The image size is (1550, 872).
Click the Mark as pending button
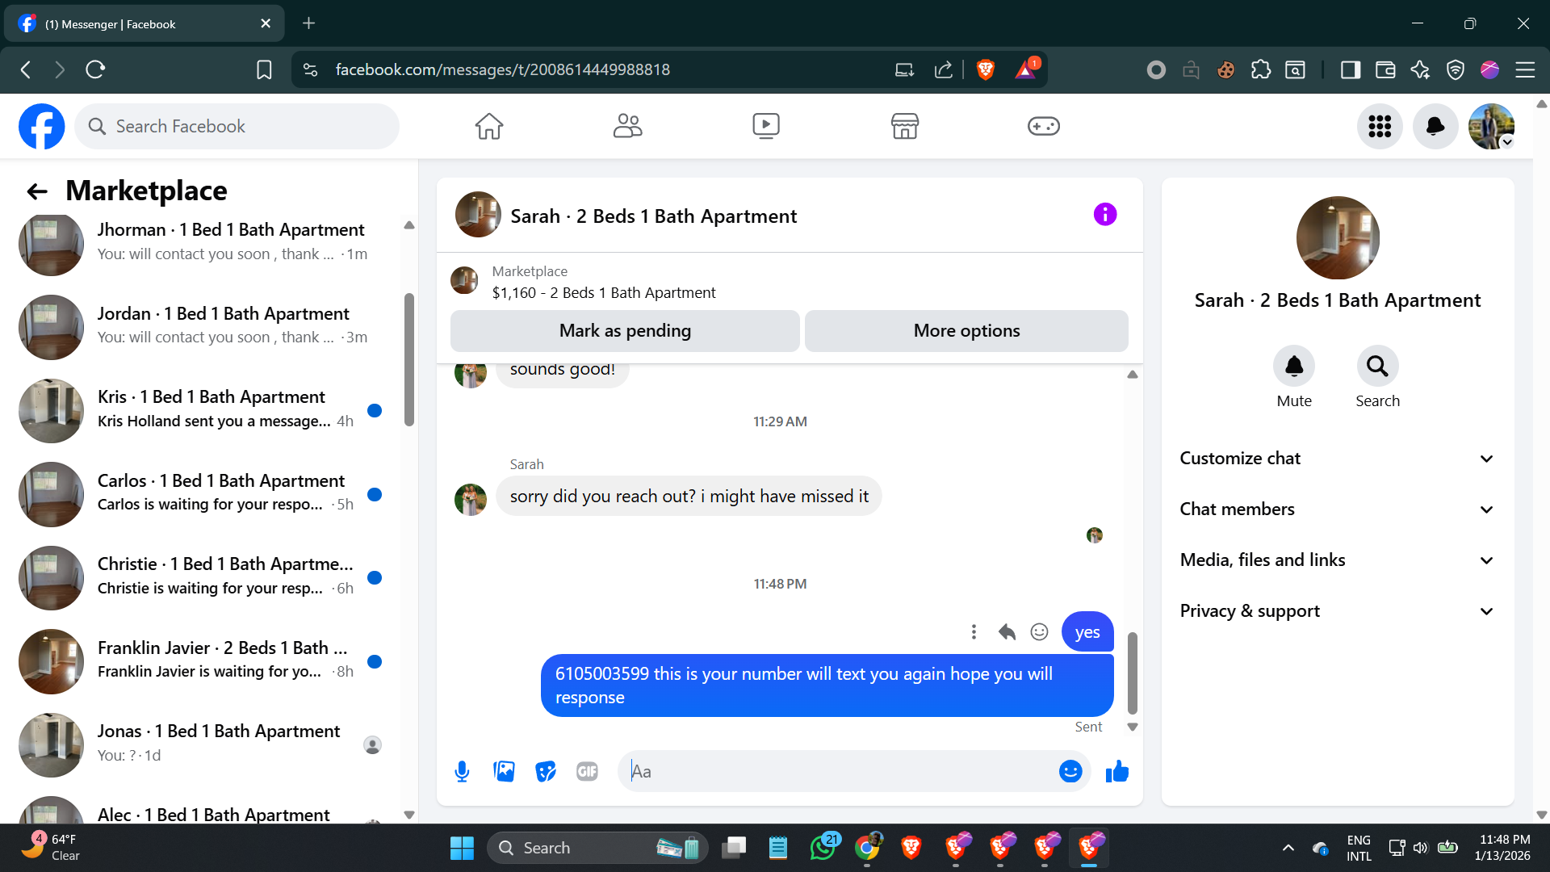tap(625, 331)
